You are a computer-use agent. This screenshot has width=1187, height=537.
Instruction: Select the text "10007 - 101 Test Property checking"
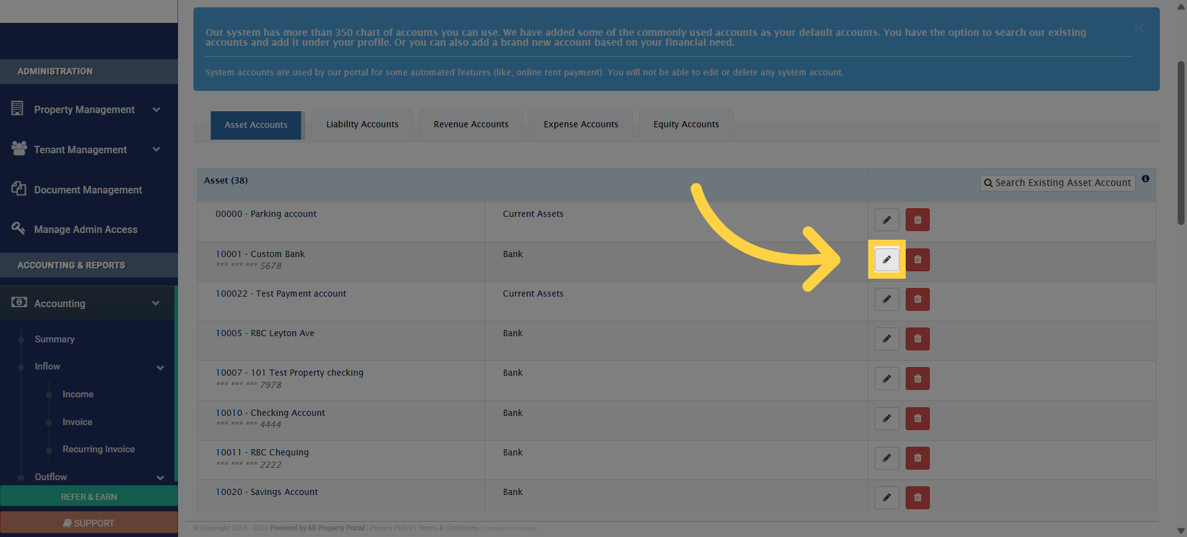click(x=289, y=373)
